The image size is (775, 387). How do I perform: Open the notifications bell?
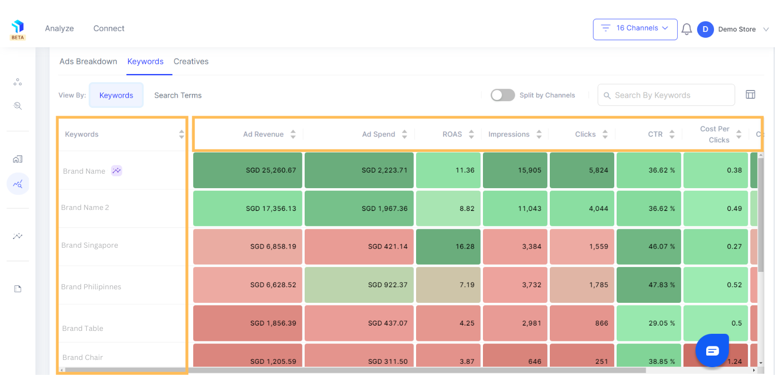[686, 29]
